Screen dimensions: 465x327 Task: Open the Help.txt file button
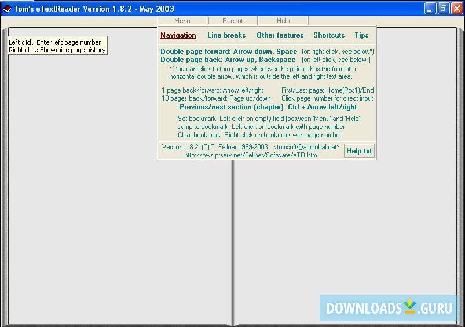click(359, 151)
